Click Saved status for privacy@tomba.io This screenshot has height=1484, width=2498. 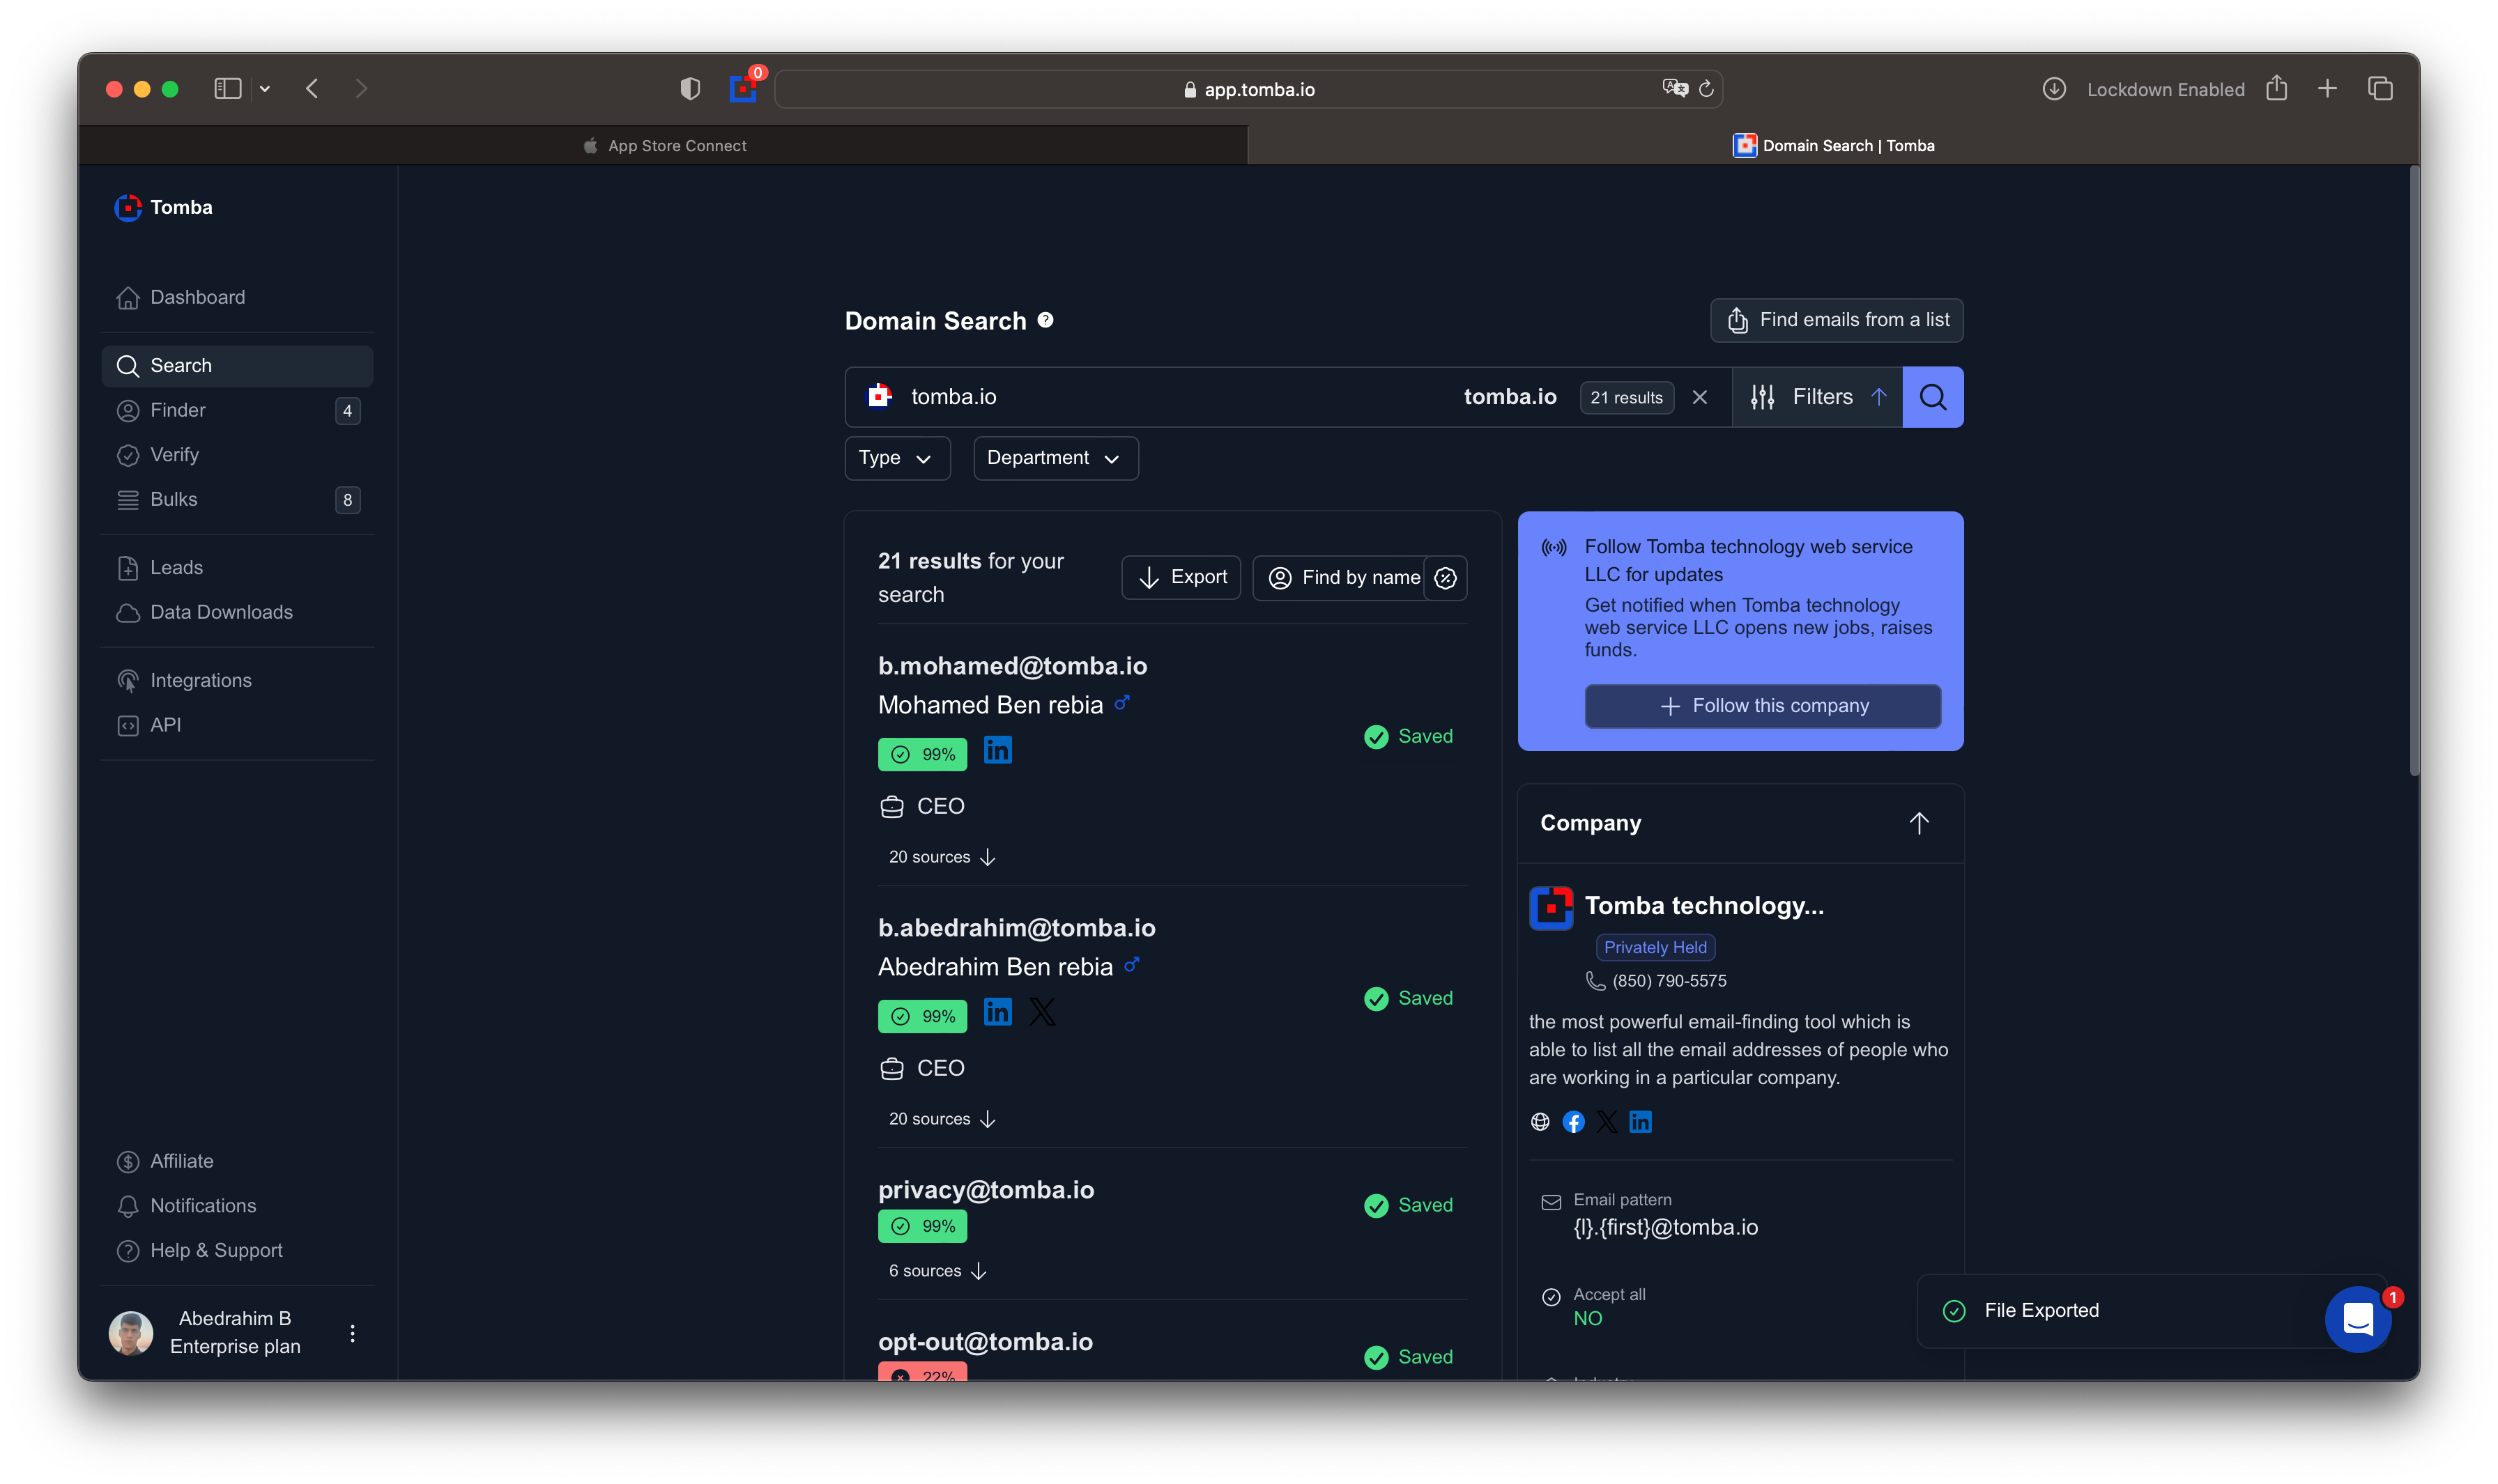point(1407,1206)
